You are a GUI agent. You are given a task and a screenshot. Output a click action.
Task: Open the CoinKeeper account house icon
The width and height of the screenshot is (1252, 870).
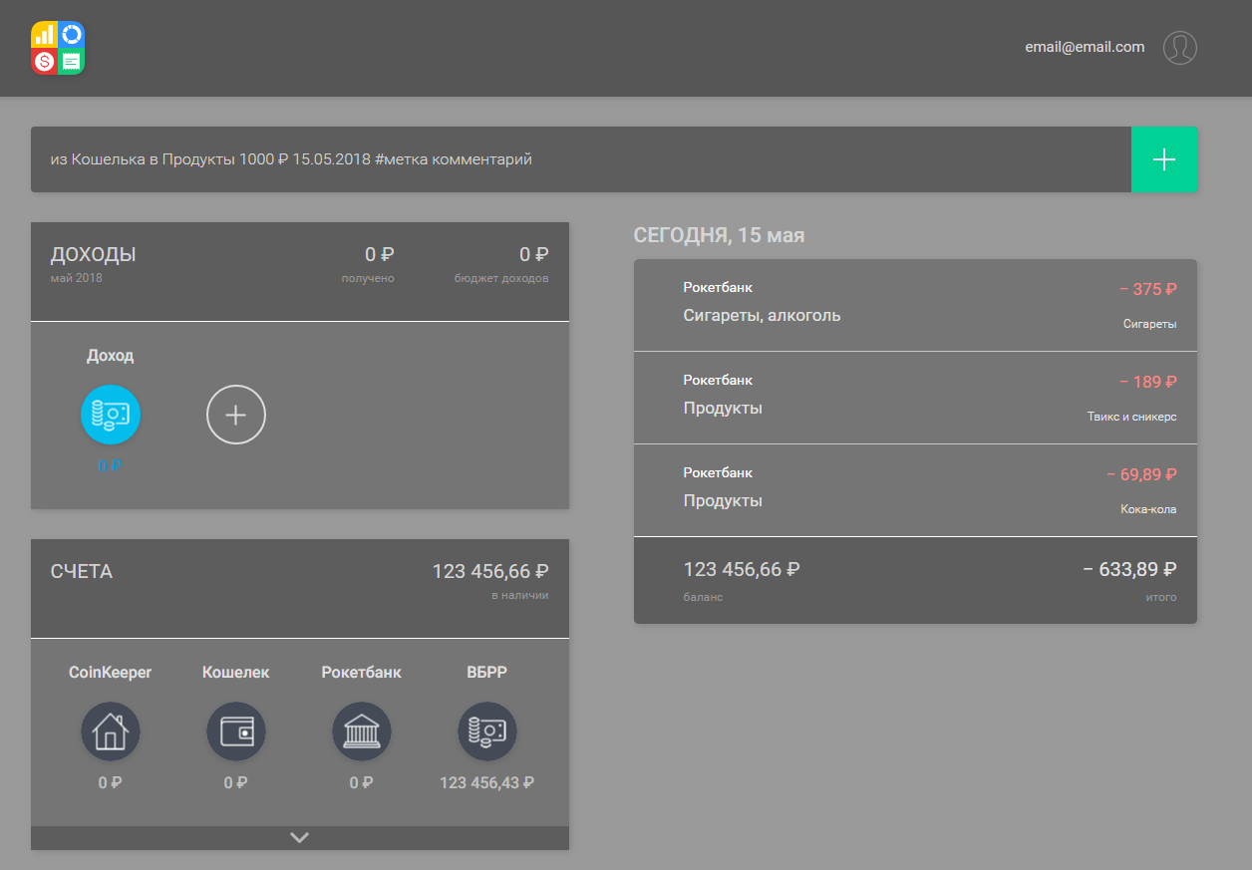pyautogui.click(x=111, y=731)
